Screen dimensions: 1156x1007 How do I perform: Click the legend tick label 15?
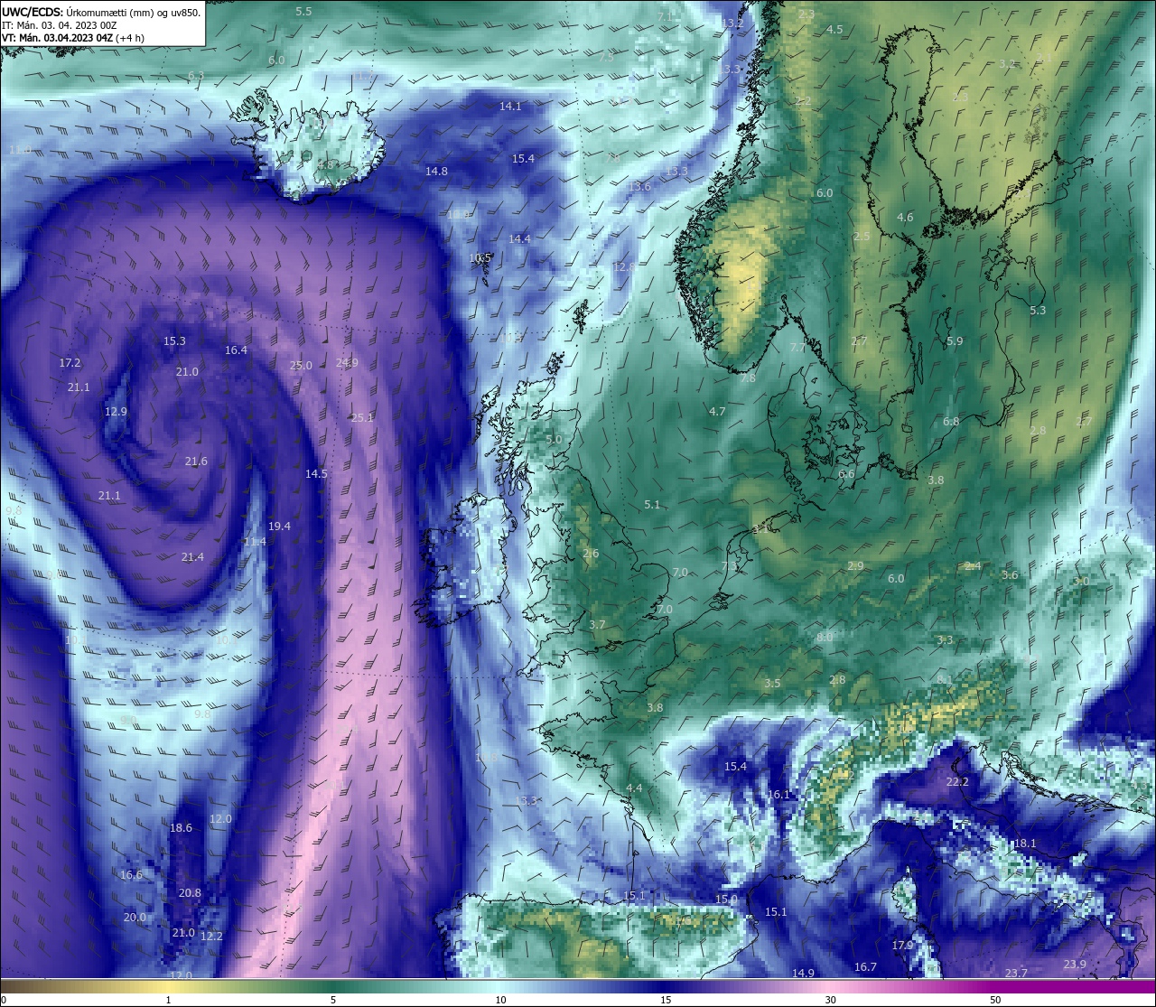666,1000
